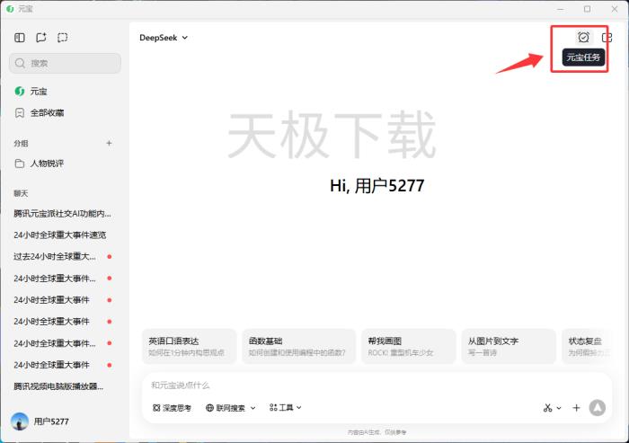Click the 搜索 search box
This screenshot has width=629, height=443.
(65, 63)
